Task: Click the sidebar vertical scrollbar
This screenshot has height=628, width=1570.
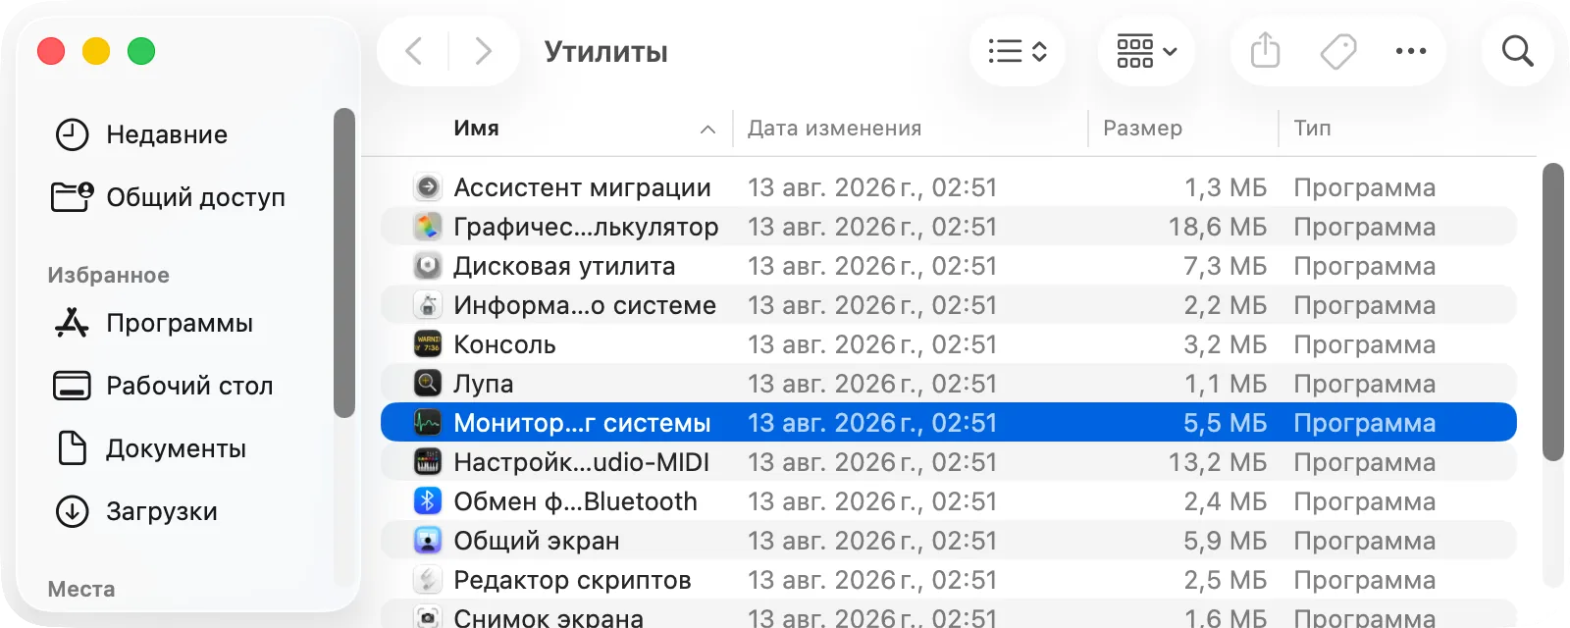Action: (x=343, y=263)
